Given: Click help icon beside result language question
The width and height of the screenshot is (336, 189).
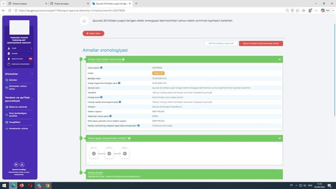Looking at the screenshot, I should click(x=139, y=125).
